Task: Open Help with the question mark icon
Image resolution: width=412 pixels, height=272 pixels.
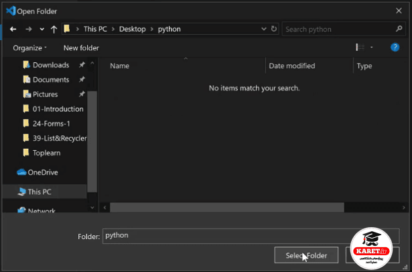Action: tap(395, 48)
